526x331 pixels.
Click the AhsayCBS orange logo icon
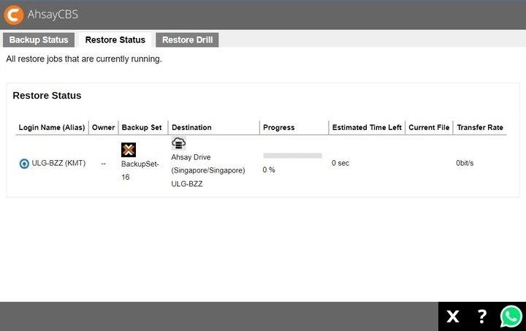pos(14,15)
